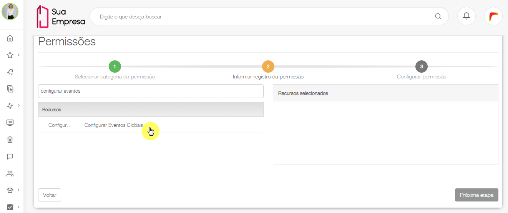Click the notification bell icon
Screen dimensions: 508x213
[x=466, y=16]
